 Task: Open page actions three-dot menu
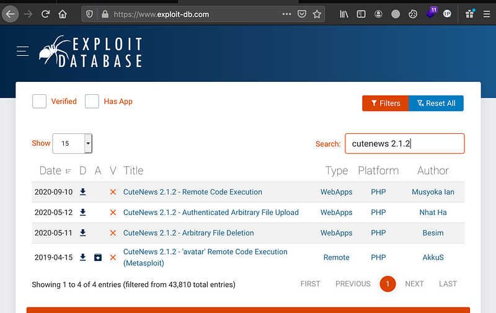point(286,14)
